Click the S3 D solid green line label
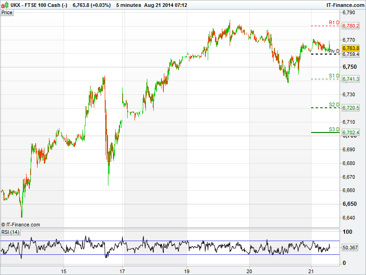The height and width of the screenshot is (275, 366). (334, 129)
